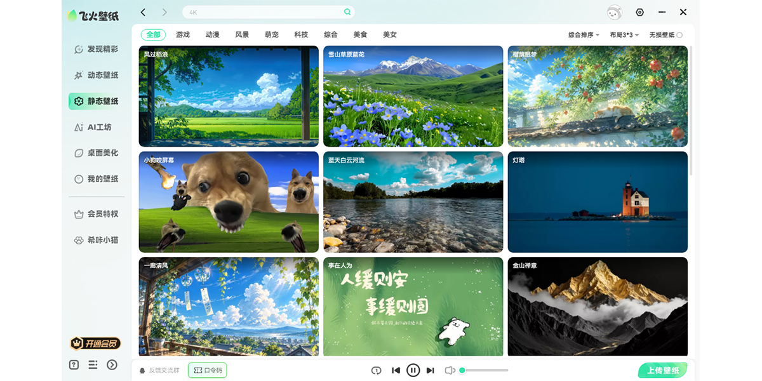The height and width of the screenshot is (381, 762).
Task: Open 希咔小猫 in the sidebar
Action: 97,240
